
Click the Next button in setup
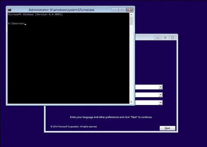(x=167, y=128)
